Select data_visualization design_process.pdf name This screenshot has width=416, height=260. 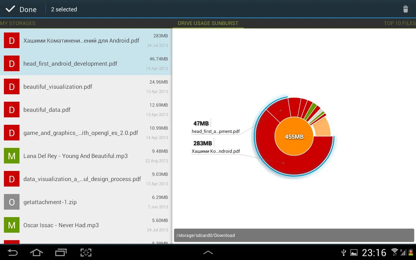click(82, 179)
